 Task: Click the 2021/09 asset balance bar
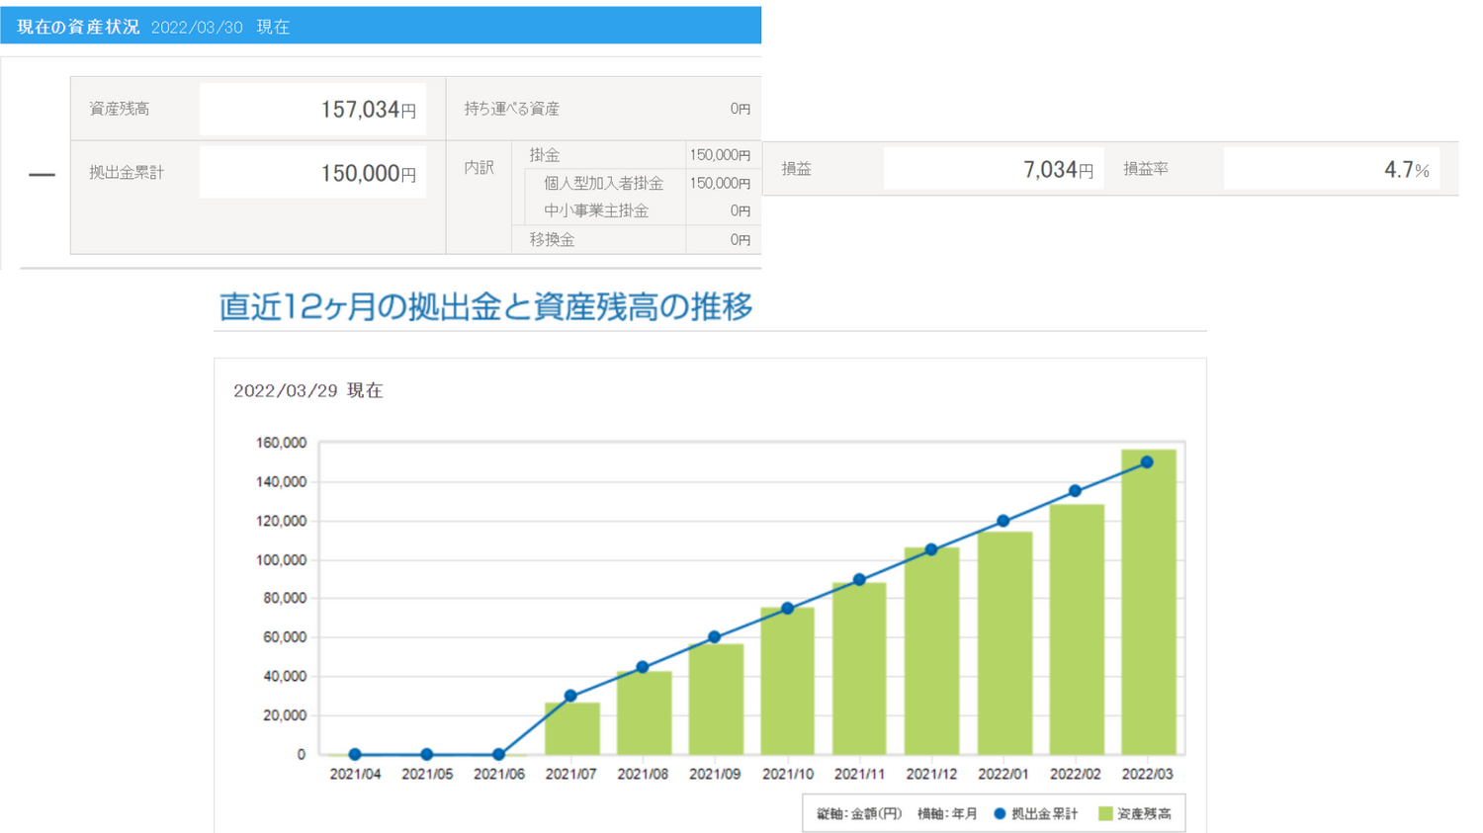[x=716, y=700]
